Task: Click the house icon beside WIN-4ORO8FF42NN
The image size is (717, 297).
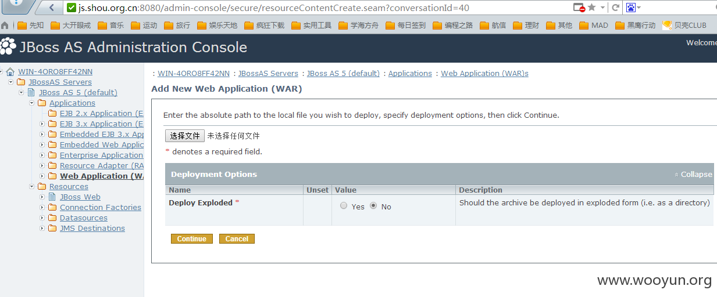Action: pos(10,72)
